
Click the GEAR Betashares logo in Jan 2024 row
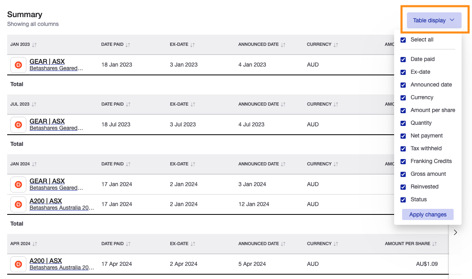point(18,184)
